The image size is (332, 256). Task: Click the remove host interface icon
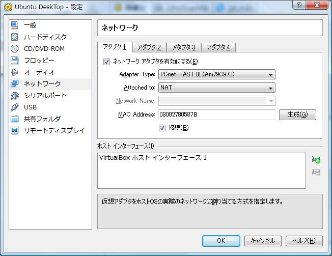(316, 172)
